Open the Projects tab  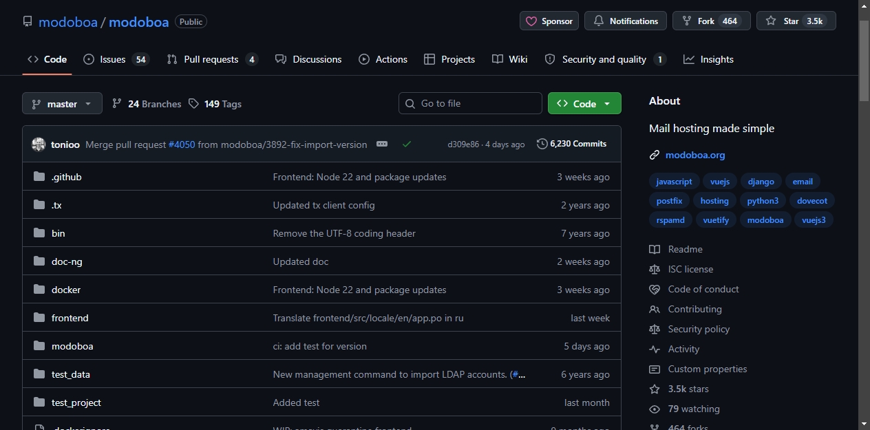coord(449,59)
